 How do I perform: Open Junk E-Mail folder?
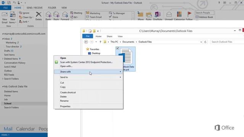10,67
